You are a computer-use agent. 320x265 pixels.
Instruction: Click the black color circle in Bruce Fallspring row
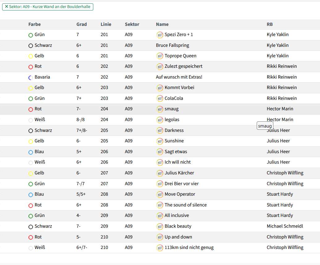tap(31, 46)
